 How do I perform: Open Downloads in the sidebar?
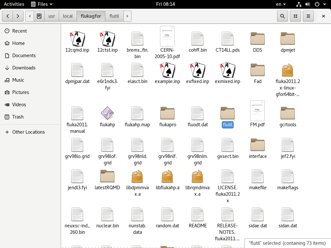click(31, 68)
